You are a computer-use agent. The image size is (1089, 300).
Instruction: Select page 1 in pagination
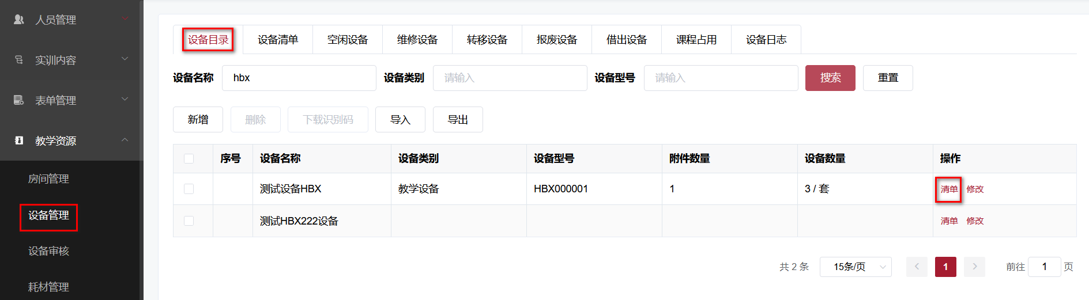tap(945, 267)
